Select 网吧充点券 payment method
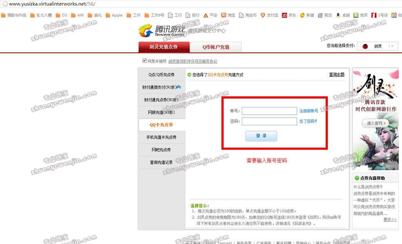 [x=161, y=150]
